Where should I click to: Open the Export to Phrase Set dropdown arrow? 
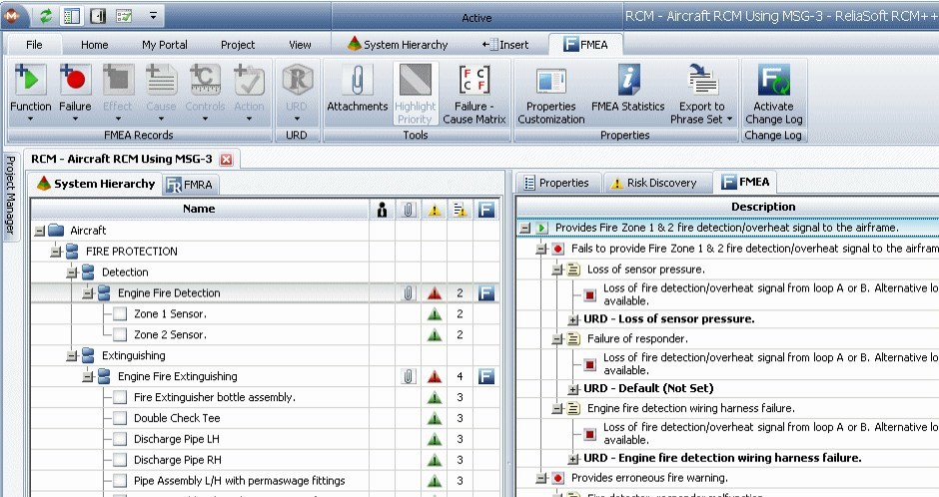point(729,119)
